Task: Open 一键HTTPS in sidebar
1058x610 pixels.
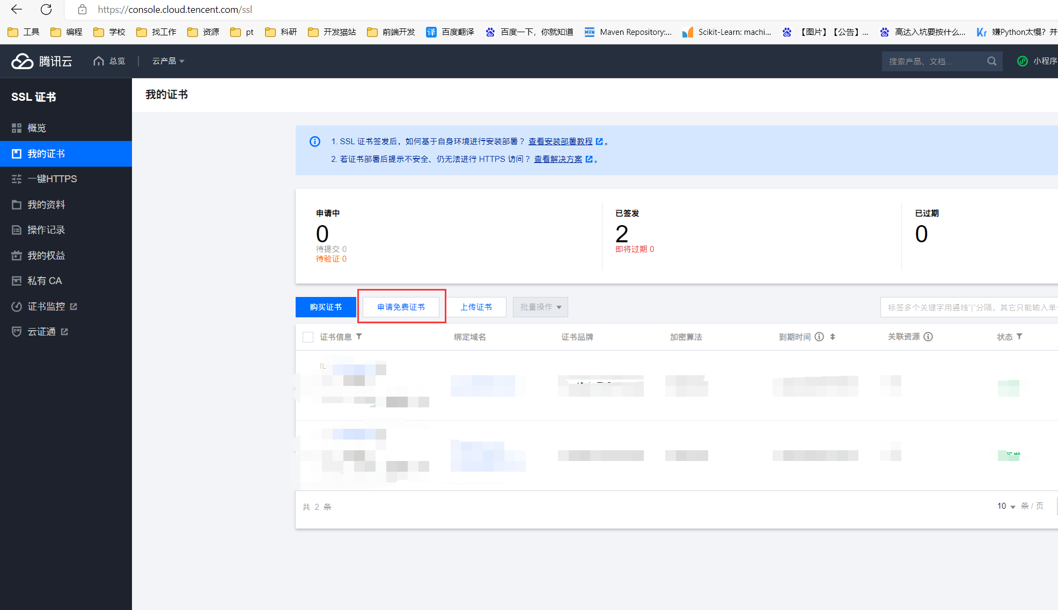Action: (x=52, y=179)
